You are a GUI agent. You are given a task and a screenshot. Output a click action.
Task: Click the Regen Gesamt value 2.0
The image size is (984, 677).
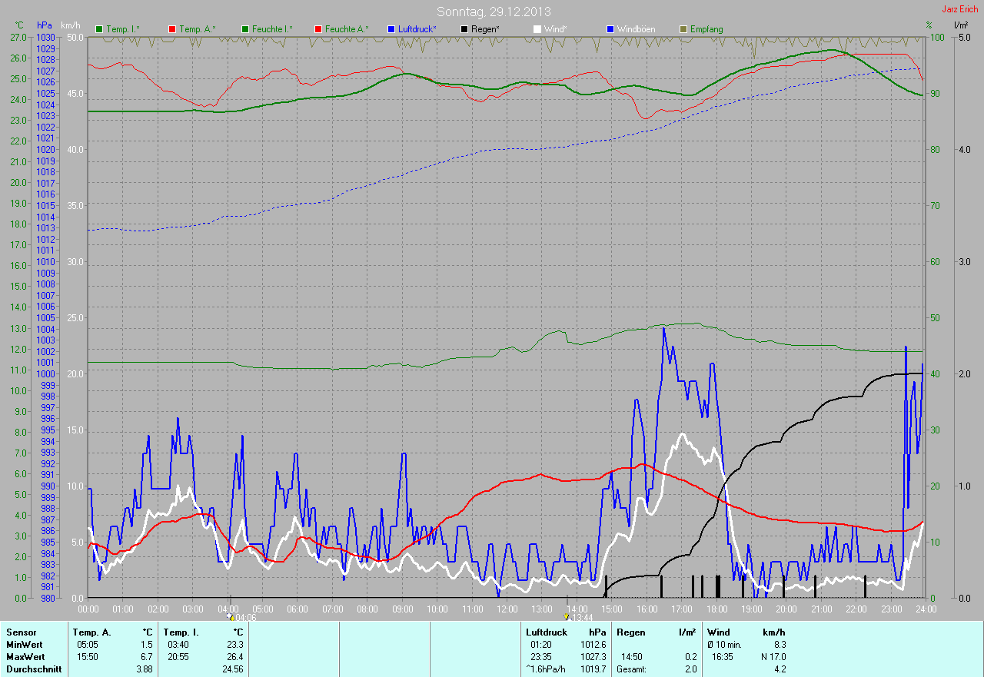(690, 669)
